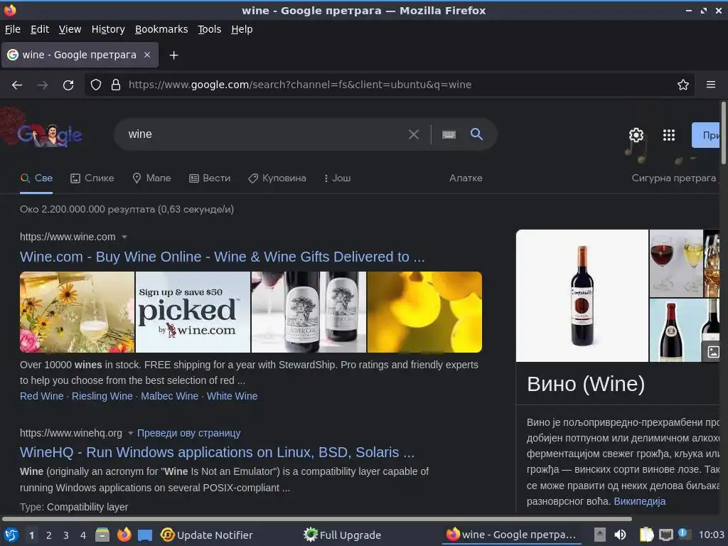Screen dimensions: 728x546
Task: Click the Google doodle logo
Action: 50,135
